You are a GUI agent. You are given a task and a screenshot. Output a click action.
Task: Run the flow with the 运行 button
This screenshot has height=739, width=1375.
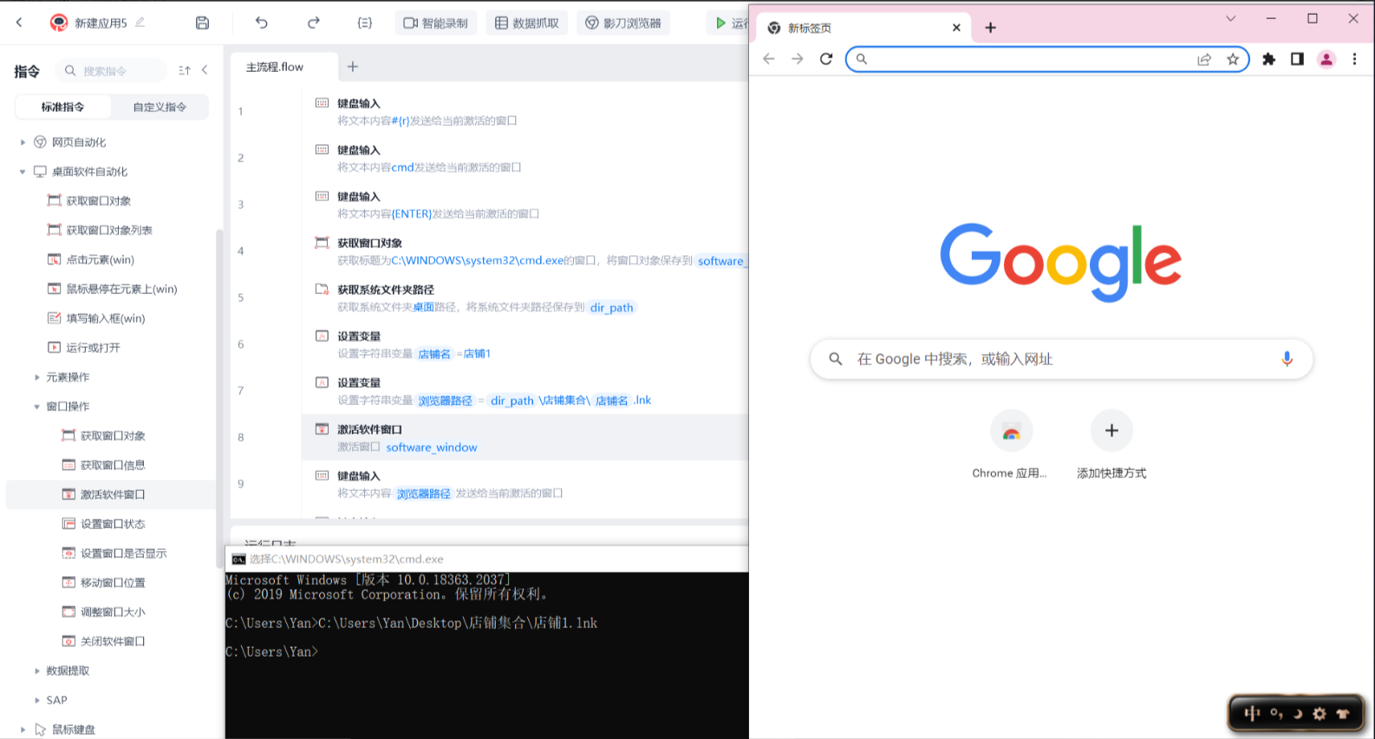(x=731, y=23)
